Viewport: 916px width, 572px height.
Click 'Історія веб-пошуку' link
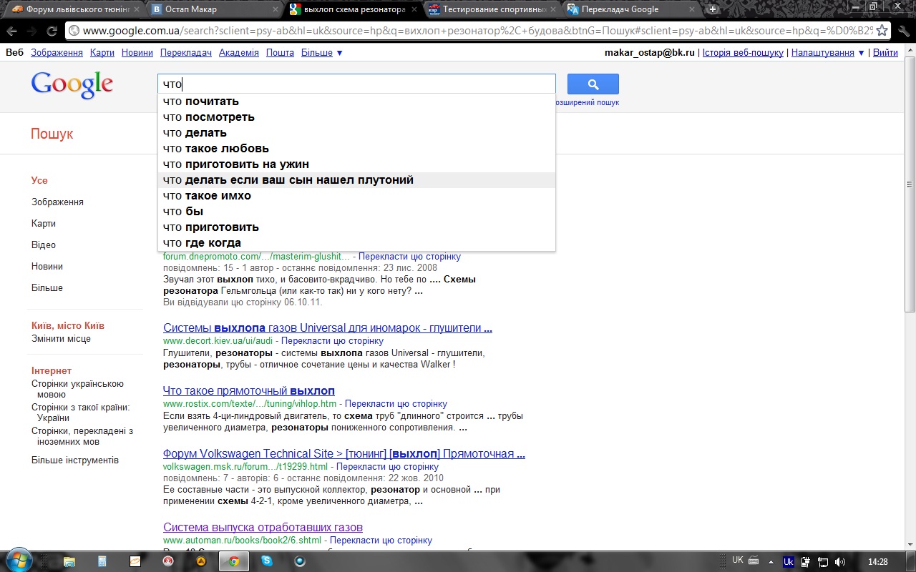click(743, 53)
